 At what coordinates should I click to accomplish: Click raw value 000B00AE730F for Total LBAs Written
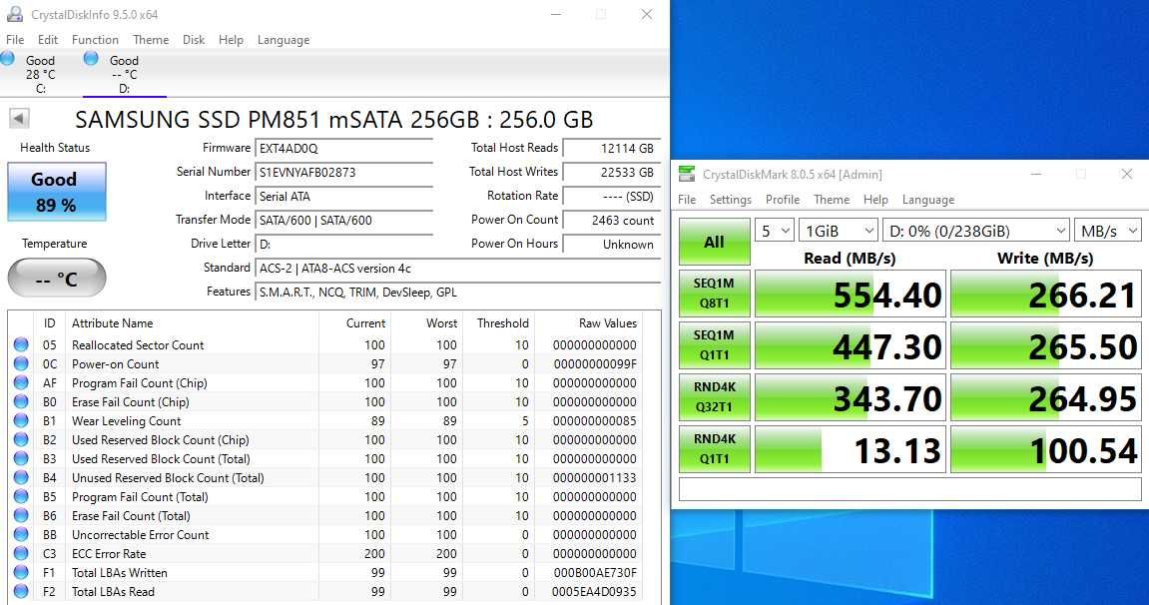(595, 573)
